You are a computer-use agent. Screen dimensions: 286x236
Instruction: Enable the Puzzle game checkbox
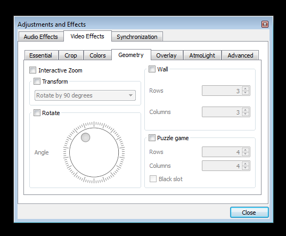152,138
